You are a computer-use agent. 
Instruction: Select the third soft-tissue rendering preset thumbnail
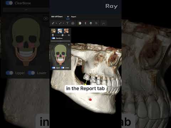click(x=66, y=31)
